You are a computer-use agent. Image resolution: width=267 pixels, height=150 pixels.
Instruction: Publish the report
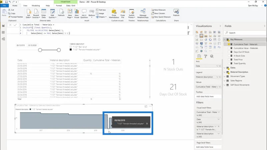(176, 13)
